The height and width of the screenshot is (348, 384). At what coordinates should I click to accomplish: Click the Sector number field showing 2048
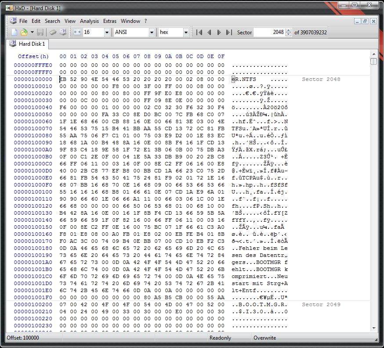coord(269,32)
